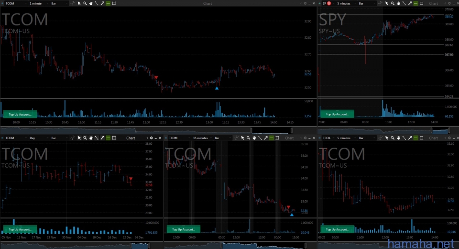Toggle green horizontal line tool in TCOM Day chart

click(x=109, y=138)
